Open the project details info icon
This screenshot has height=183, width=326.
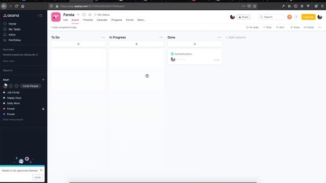pyautogui.click(x=84, y=15)
